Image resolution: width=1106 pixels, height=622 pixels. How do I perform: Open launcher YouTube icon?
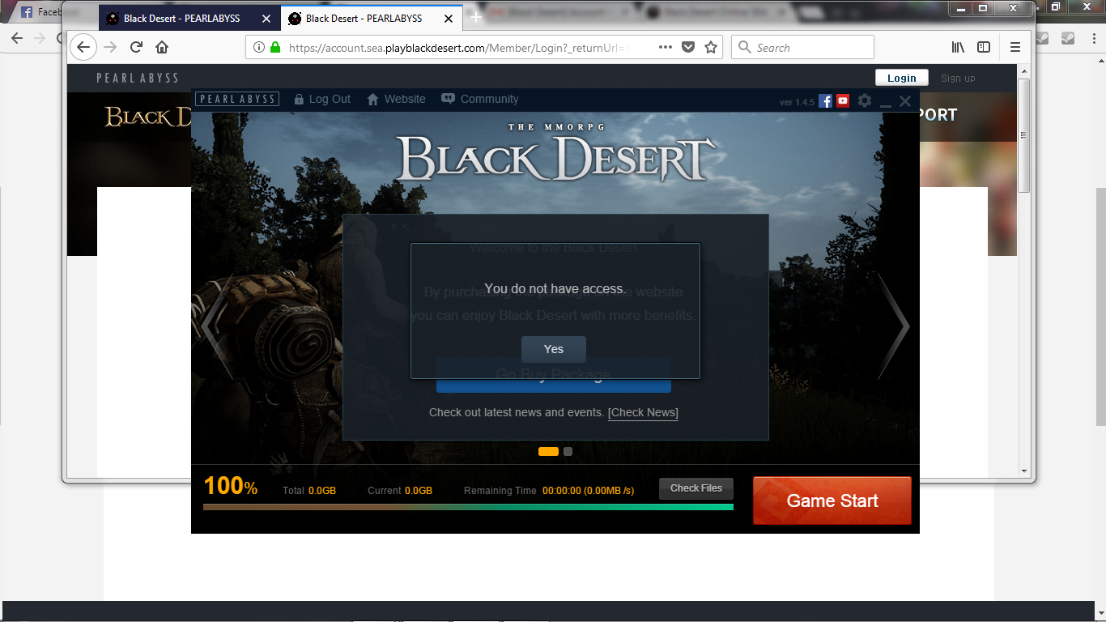point(843,101)
